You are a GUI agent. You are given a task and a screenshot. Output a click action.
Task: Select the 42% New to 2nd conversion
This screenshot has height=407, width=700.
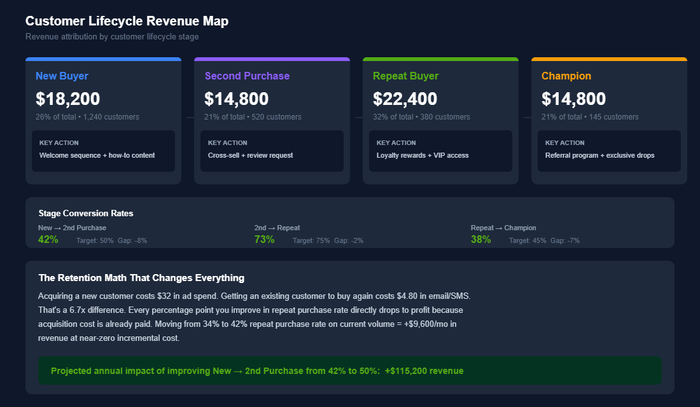point(48,239)
